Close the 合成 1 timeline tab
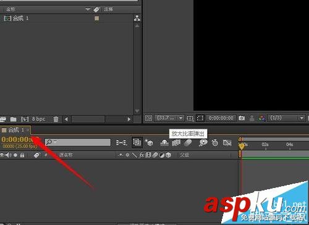 tap(28, 130)
